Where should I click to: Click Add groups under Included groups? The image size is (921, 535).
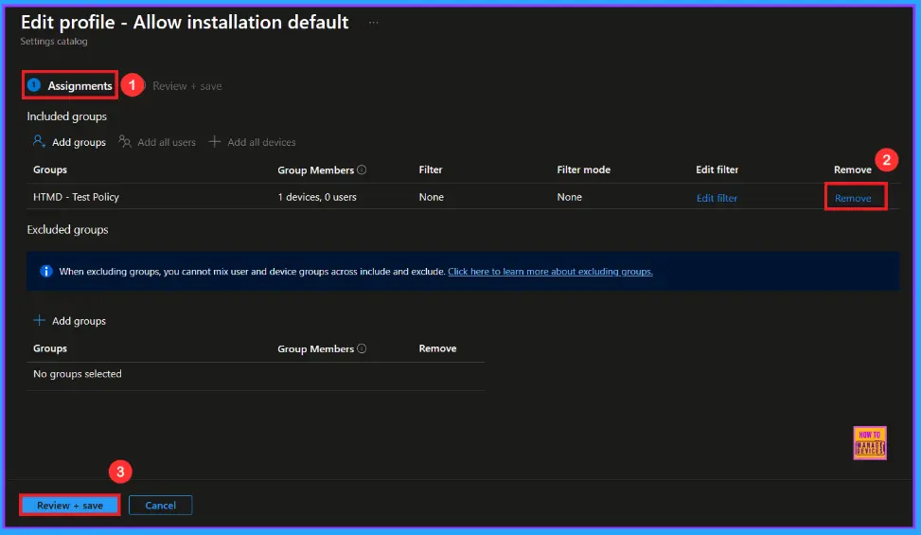pos(79,142)
